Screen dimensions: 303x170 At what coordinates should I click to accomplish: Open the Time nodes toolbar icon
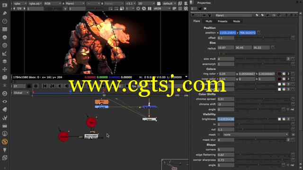click(x=5, y=21)
